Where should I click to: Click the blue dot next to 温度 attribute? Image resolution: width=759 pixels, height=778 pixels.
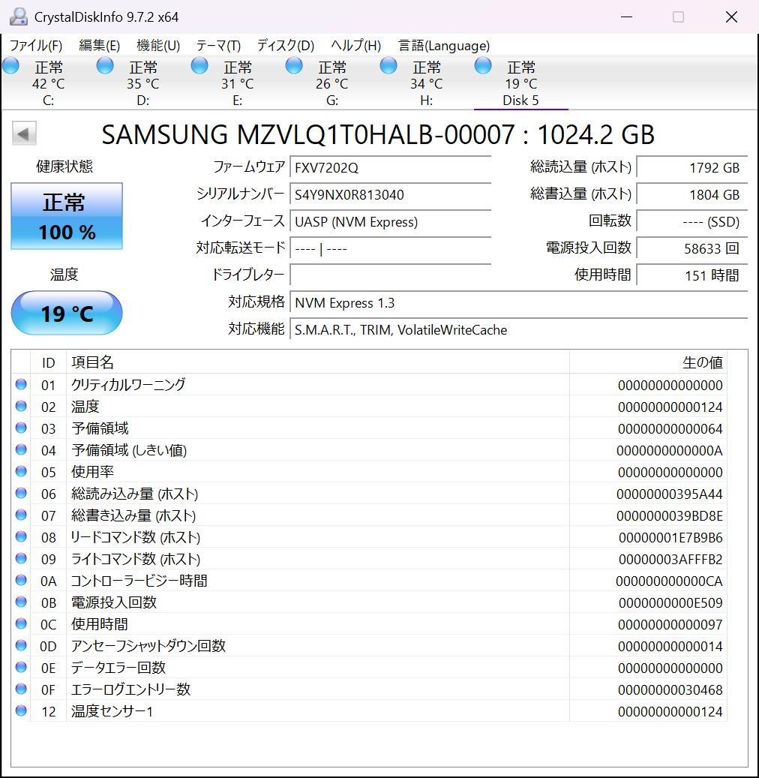21,406
